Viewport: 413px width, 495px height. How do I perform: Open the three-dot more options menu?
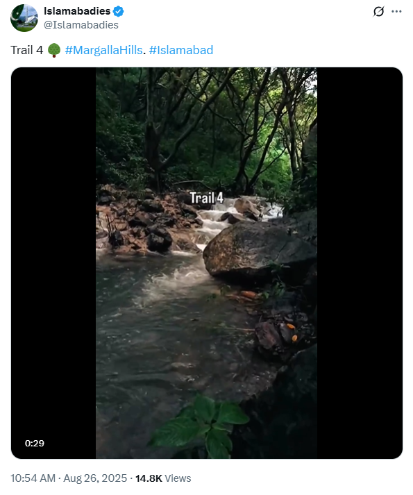396,11
